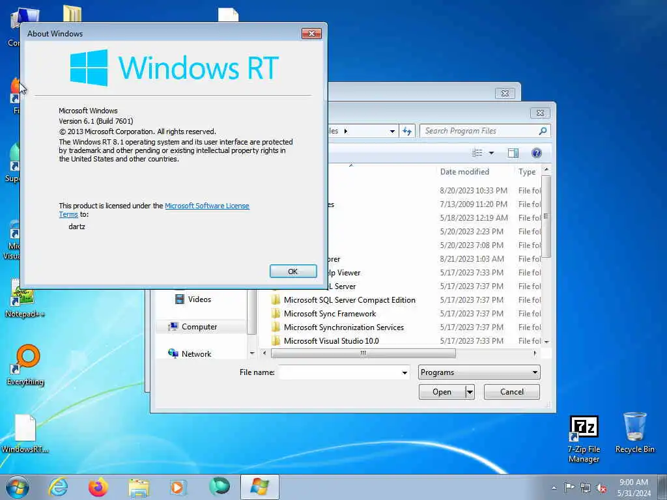
Task: Open the Start menu orb
Action: click(x=18, y=487)
